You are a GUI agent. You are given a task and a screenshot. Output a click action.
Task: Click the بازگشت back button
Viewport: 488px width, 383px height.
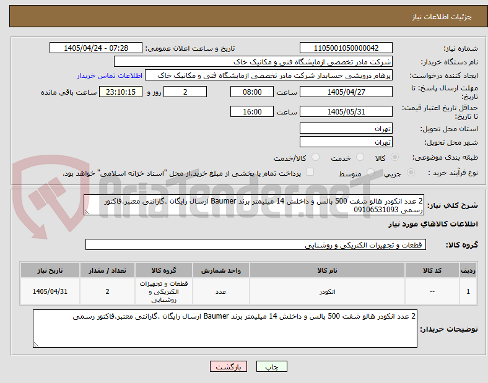[x=229, y=366]
